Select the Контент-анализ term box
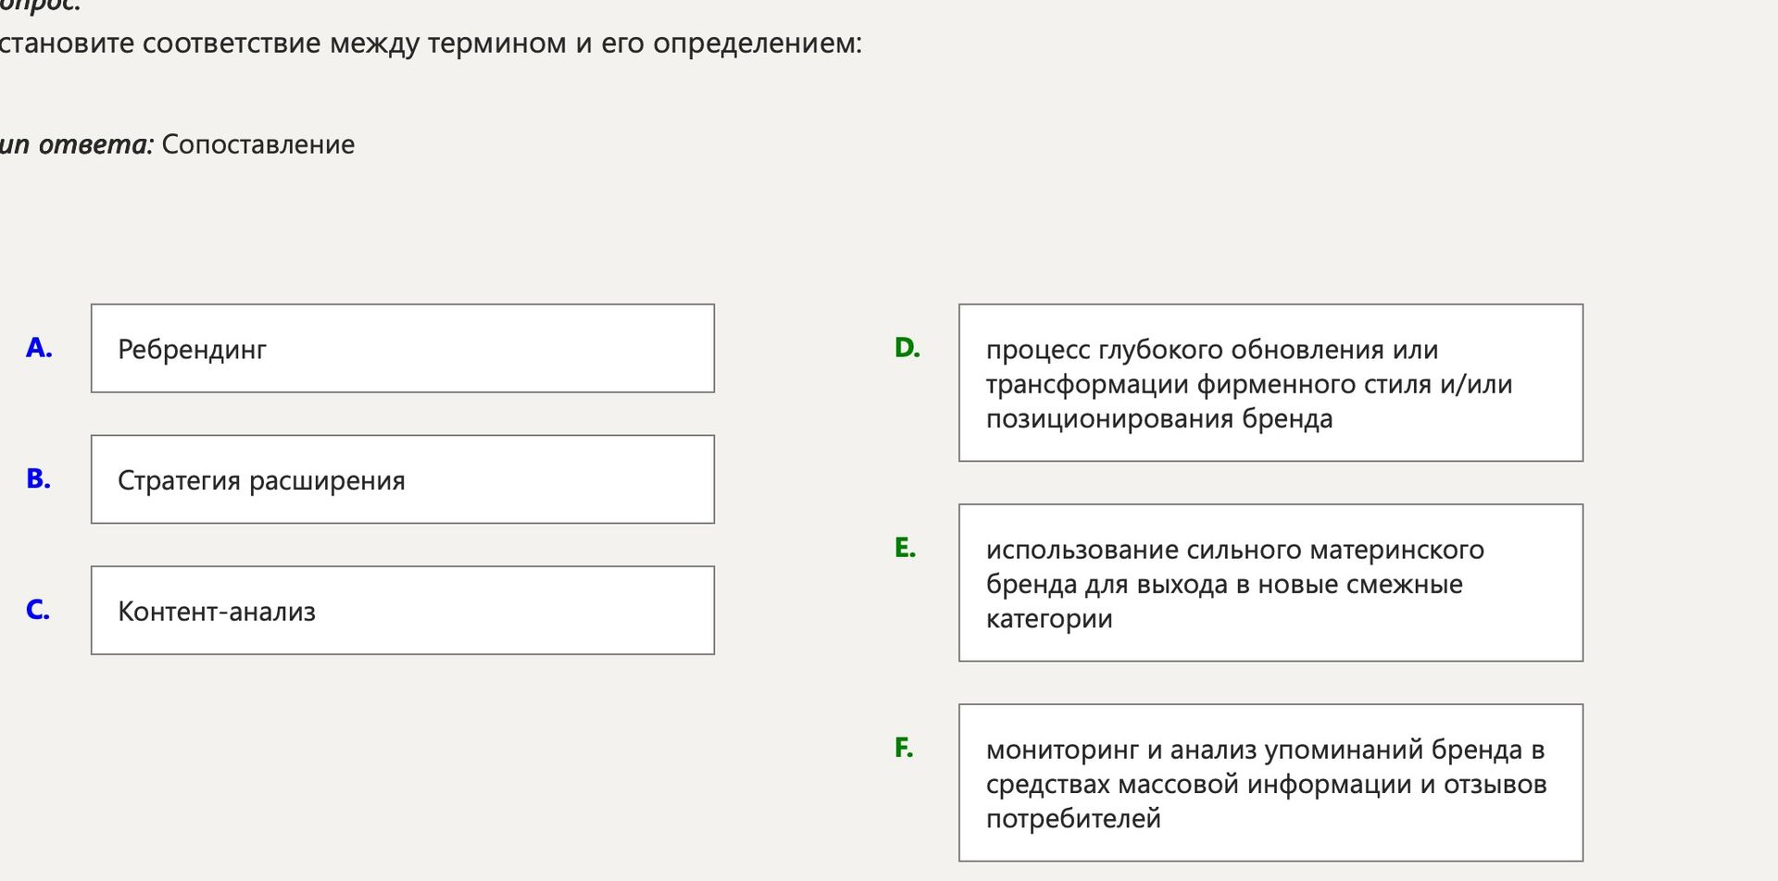The height and width of the screenshot is (881, 1778). point(403,611)
